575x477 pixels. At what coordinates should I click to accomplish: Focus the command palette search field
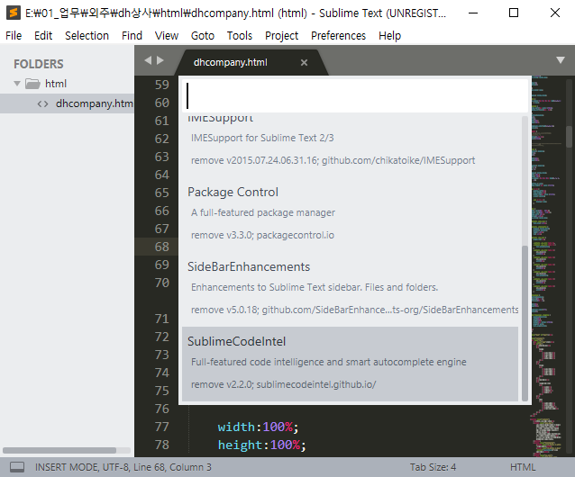[354, 96]
